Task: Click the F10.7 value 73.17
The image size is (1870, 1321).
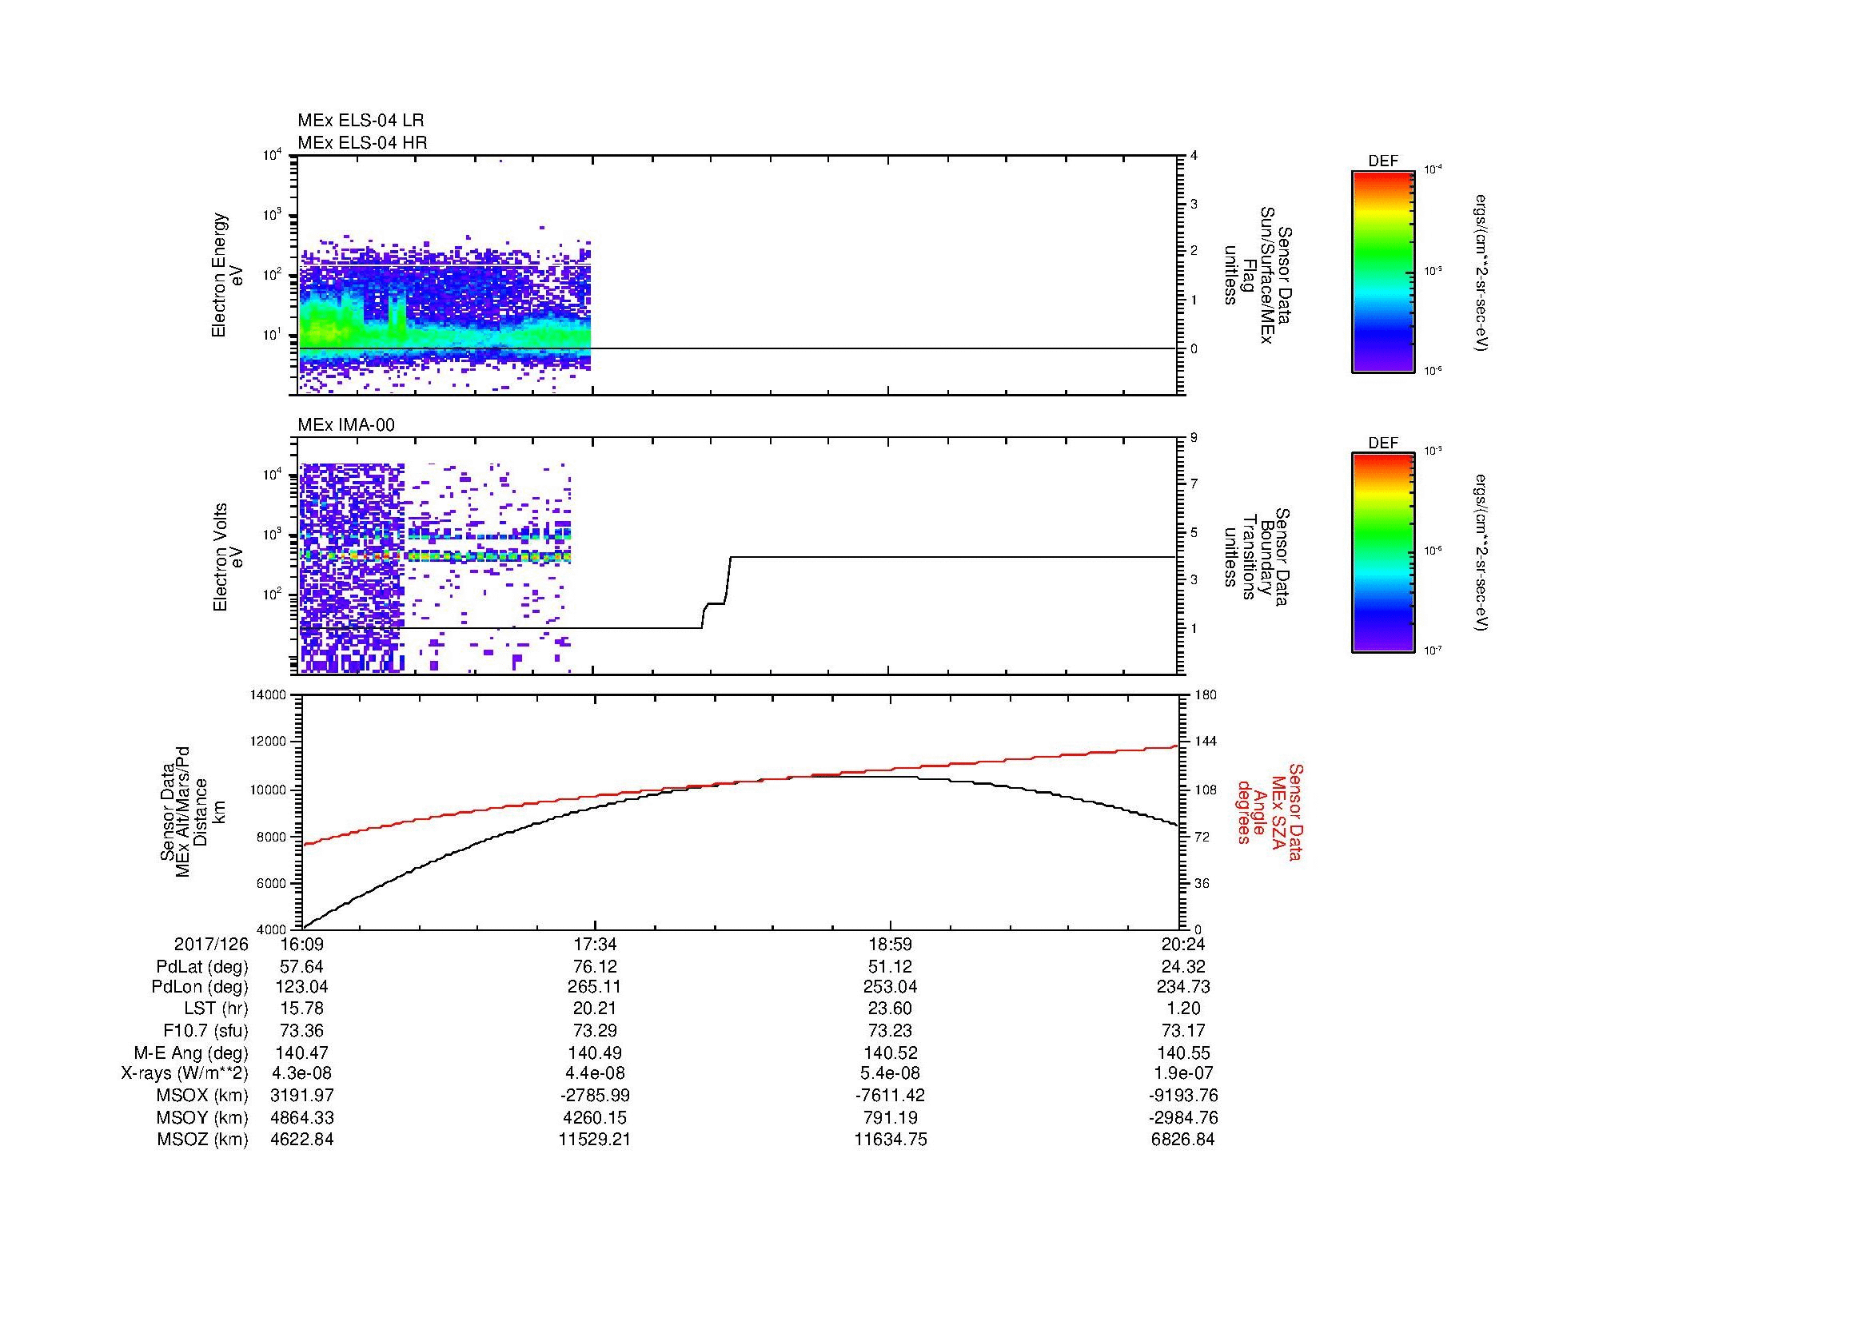Action: coord(1185,1030)
